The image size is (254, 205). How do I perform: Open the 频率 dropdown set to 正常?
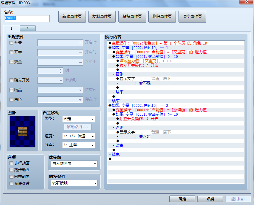point(78,145)
